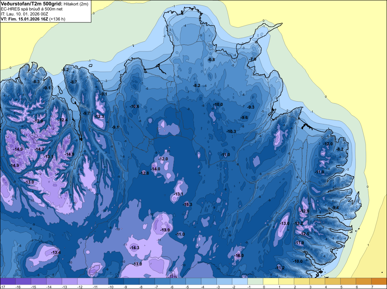Click the '-11.2' temperature value on the map
The width and height of the screenshot is (387, 289).
click(x=280, y=268)
